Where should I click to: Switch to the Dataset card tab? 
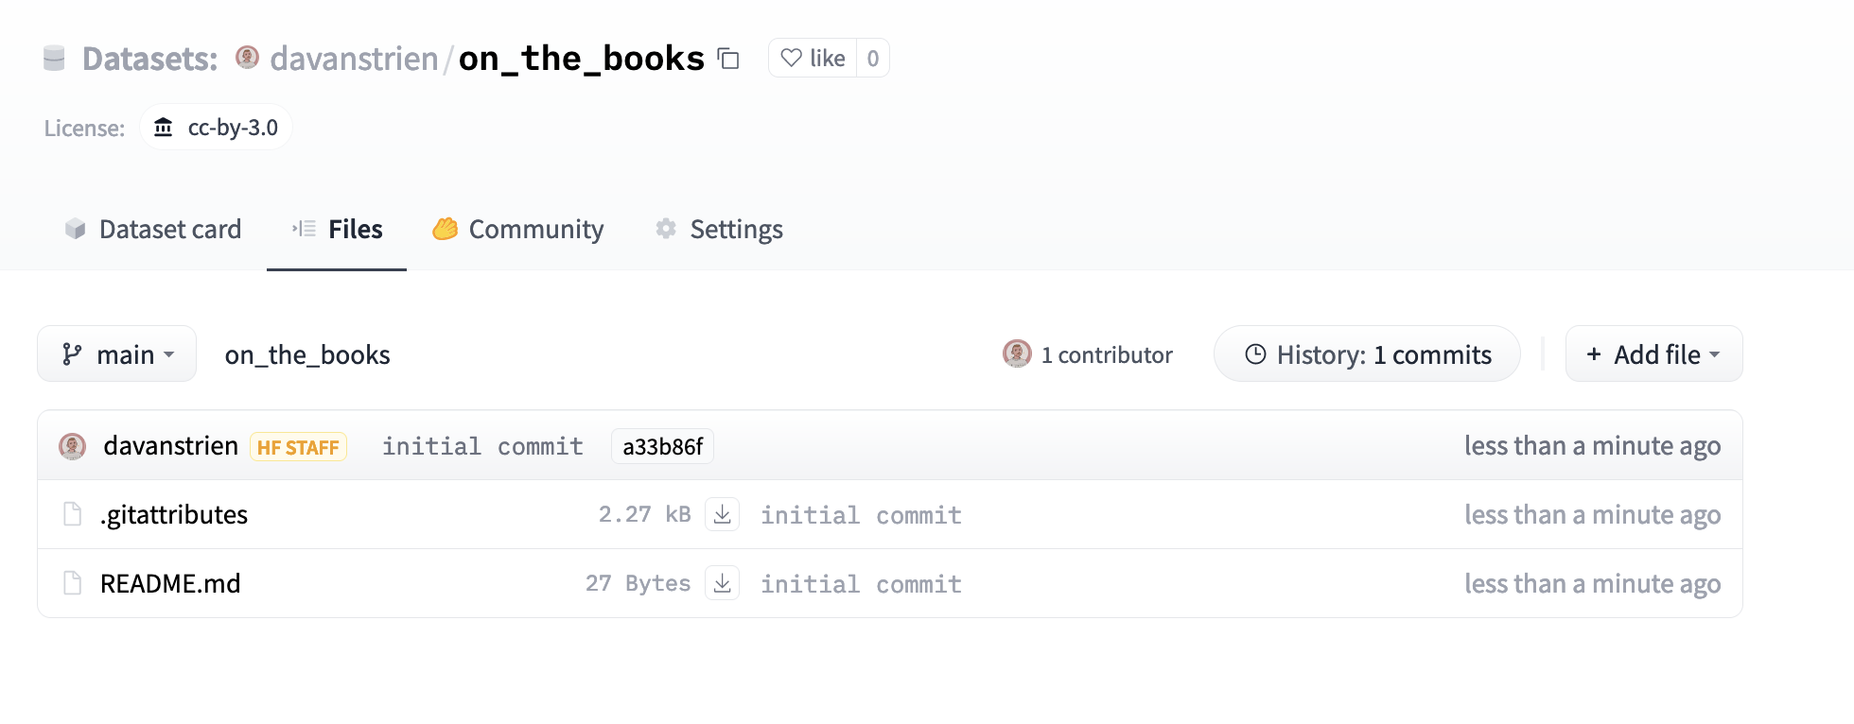click(153, 229)
